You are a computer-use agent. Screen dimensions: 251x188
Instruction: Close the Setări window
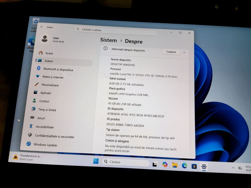[189, 33]
